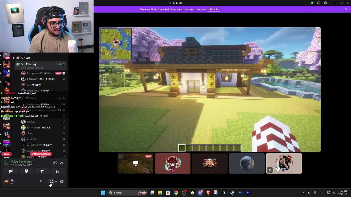Open Task View on the taskbar
Viewport: 351px width, 197px height.
click(x=152, y=193)
